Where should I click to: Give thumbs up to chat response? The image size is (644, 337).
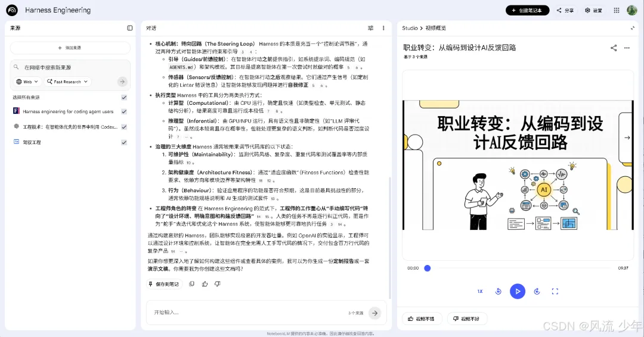pyautogui.click(x=205, y=283)
